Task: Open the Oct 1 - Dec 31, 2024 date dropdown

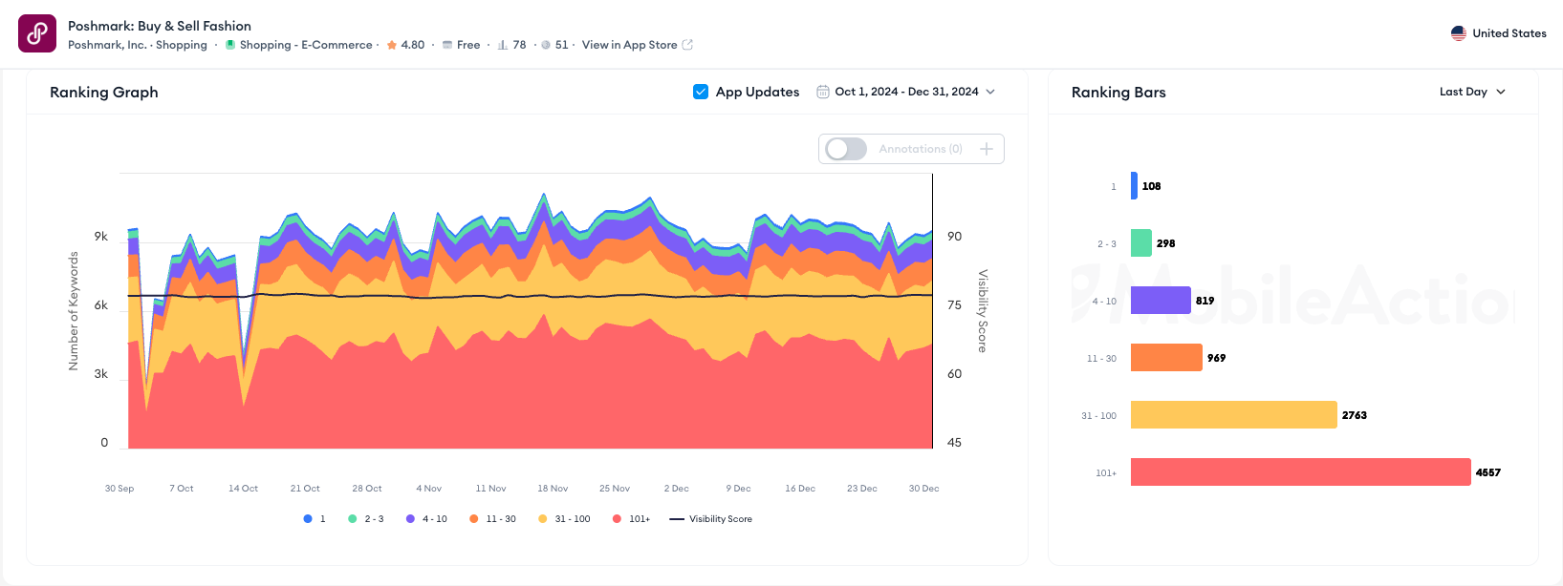Action: pyautogui.click(x=905, y=92)
